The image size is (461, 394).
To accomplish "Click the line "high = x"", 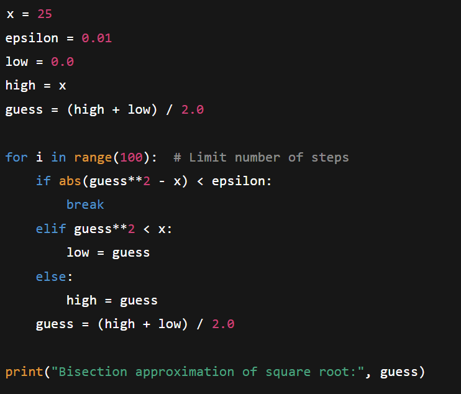I will [35, 86].
